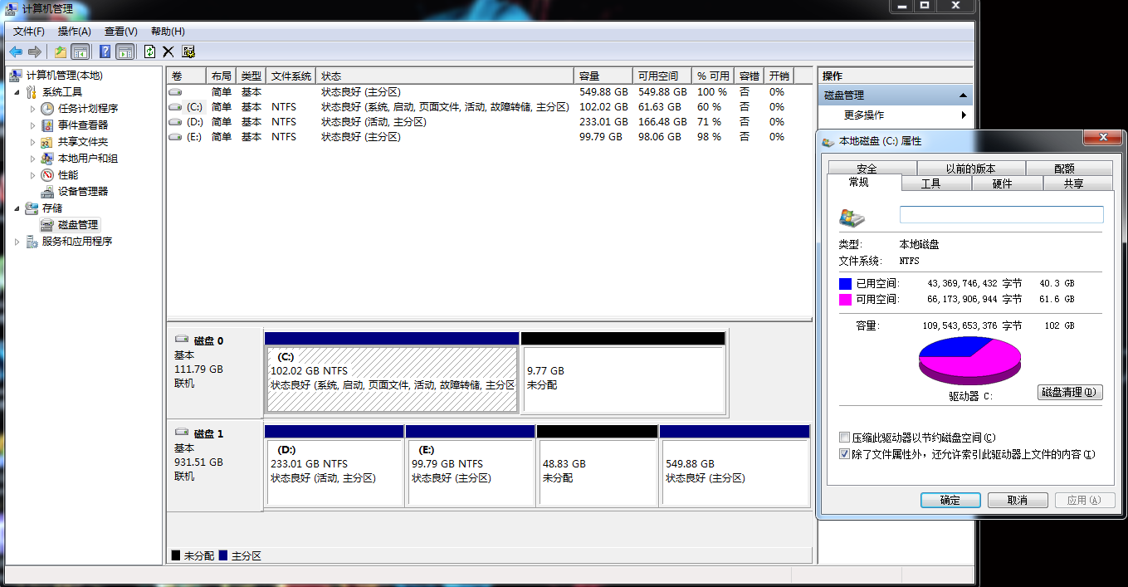
Task: Click the blue 已用空间 color swatch
Action: pos(845,283)
